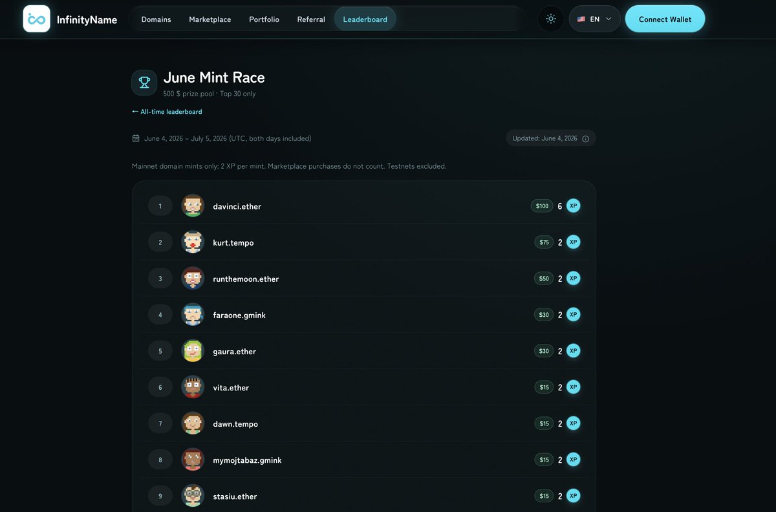Click the US flag icon in language selector
This screenshot has height=512, width=776.
pyautogui.click(x=581, y=19)
